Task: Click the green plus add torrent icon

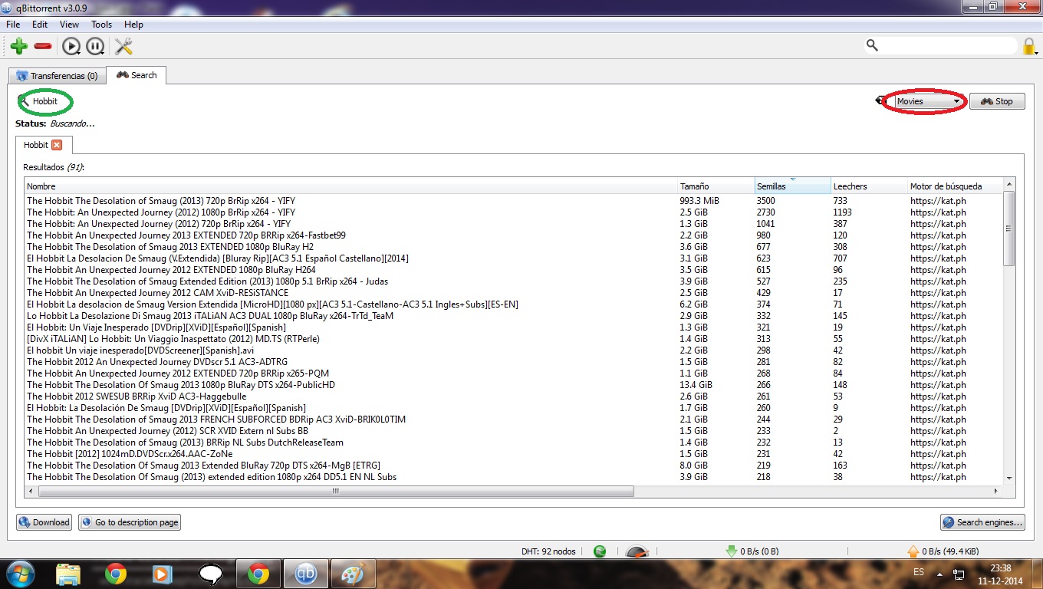Action: point(19,46)
